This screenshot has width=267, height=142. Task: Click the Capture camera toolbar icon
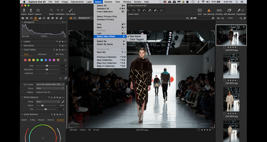click(38, 11)
